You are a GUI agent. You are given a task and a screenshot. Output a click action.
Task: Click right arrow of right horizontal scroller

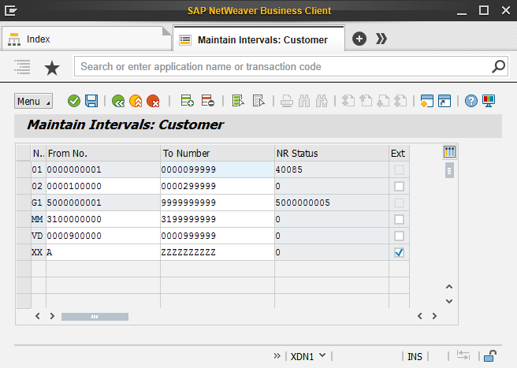point(434,316)
